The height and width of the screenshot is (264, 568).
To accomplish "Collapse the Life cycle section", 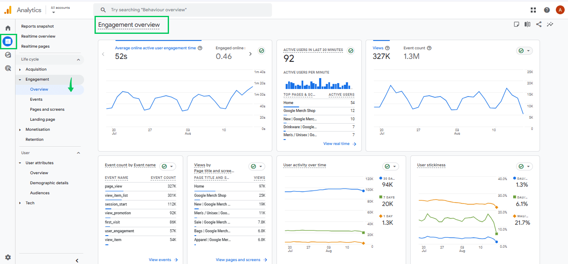I will tap(78, 59).
